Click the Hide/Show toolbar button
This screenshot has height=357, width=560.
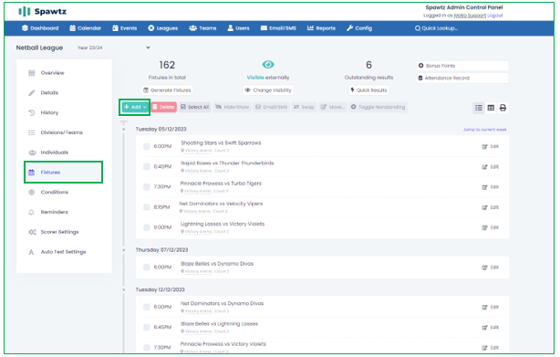[233, 107]
